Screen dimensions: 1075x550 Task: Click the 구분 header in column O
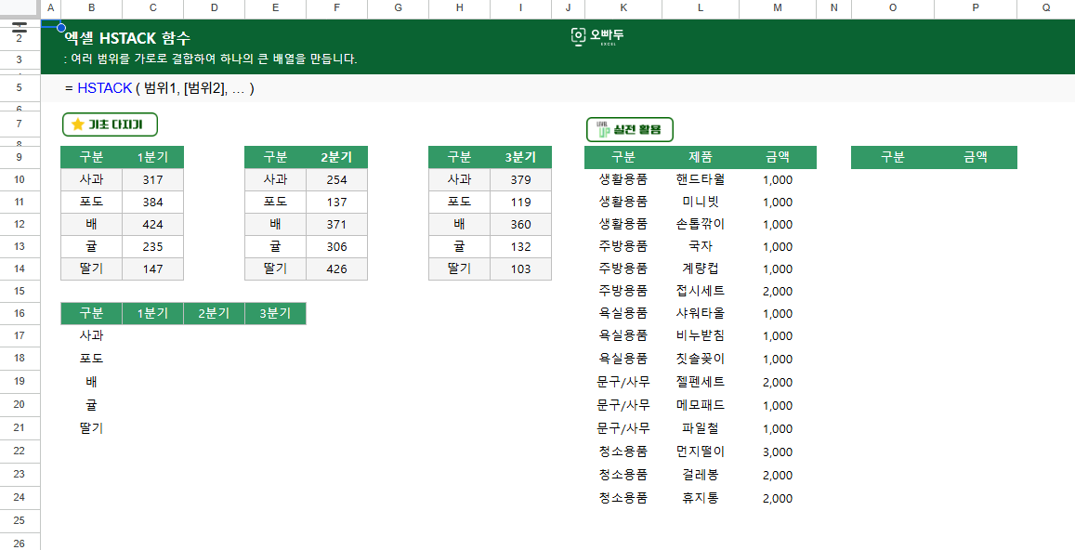tap(893, 157)
